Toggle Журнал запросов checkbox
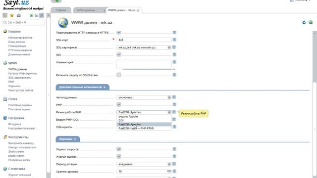This screenshot has width=317, height=178. 119,149
